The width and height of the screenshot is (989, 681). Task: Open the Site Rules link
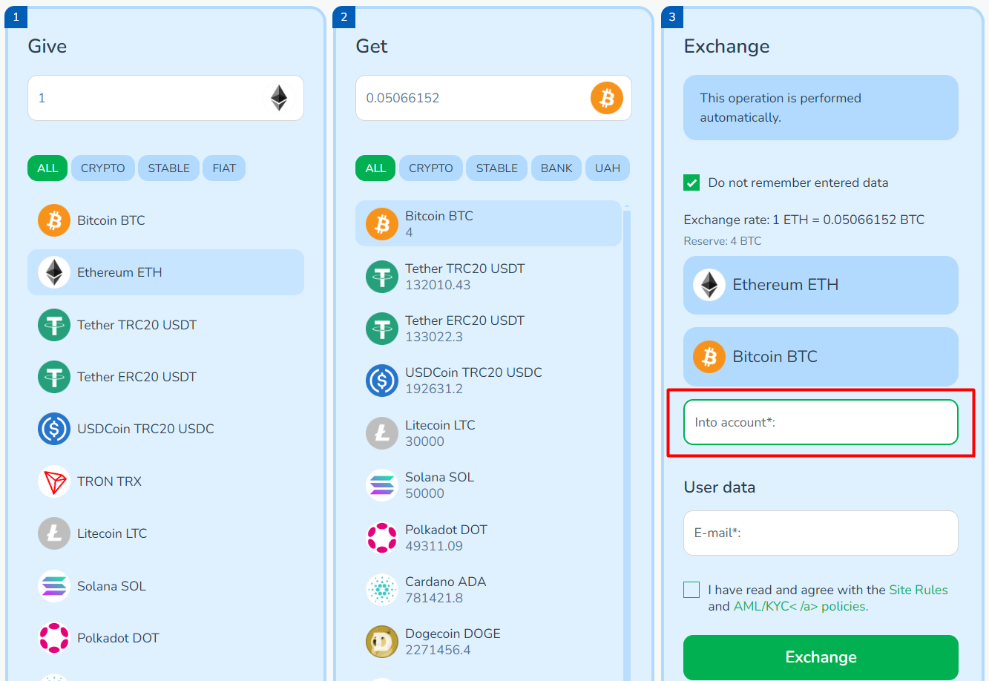point(919,590)
